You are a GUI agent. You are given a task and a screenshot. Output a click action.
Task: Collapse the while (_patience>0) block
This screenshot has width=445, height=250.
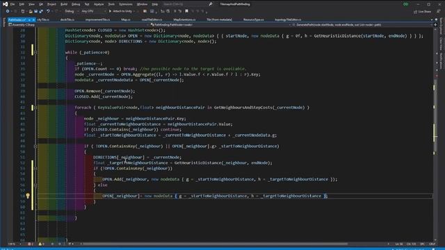[x=35, y=53]
